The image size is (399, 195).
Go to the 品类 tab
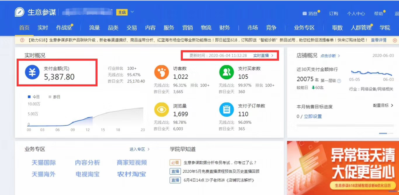pos(113,28)
